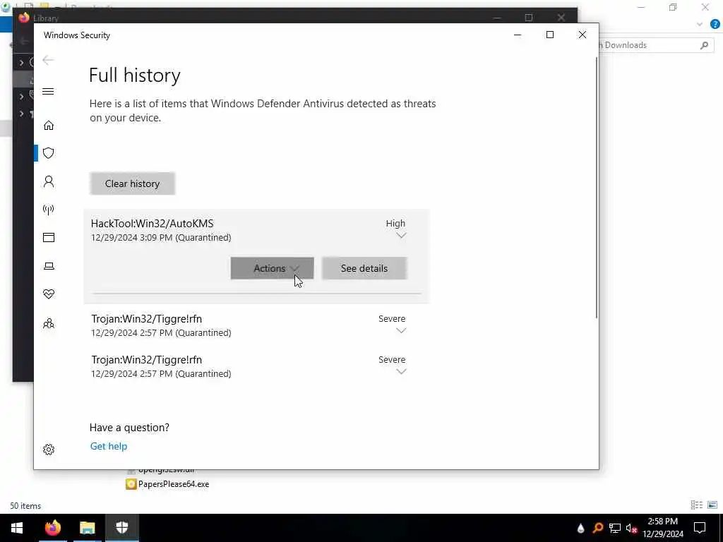Expand the File Explorer ribbon chevron
This screenshot has height=542, width=723.
(x=700, y=25)
